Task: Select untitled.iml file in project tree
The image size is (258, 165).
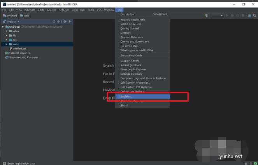Action: click(x=19, y=49)
